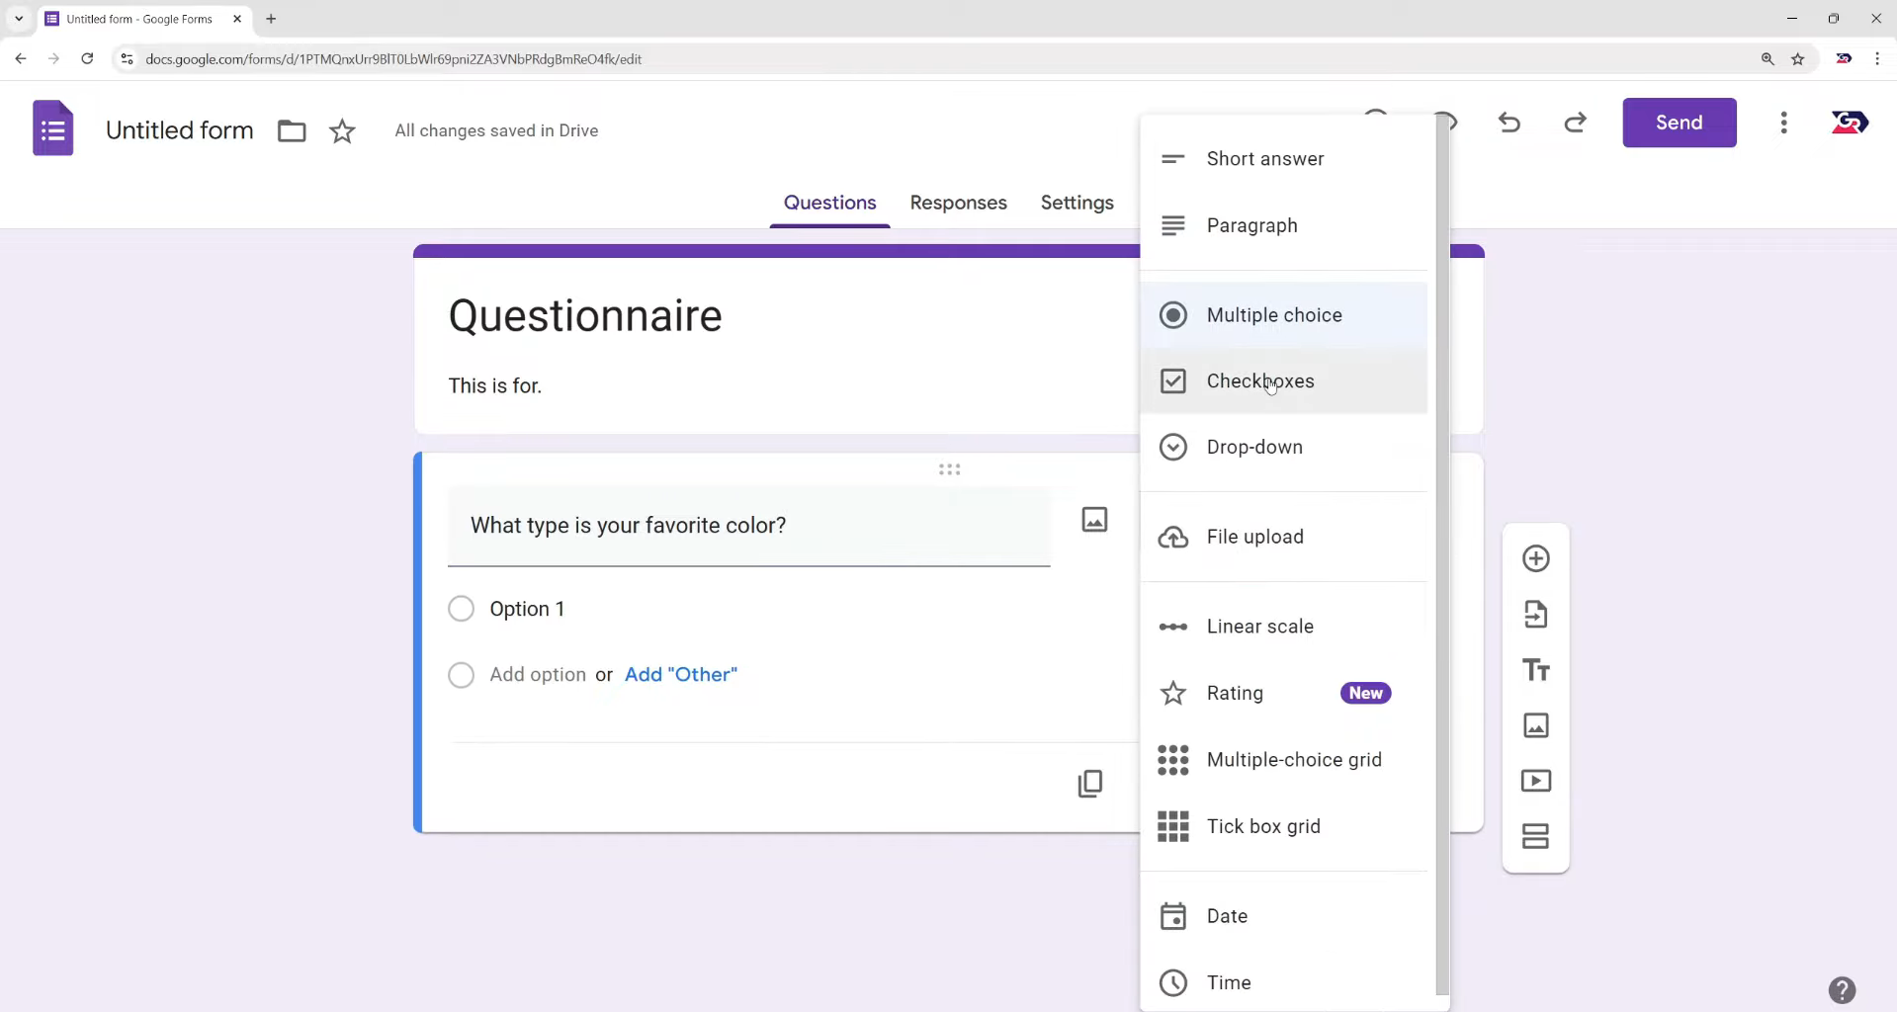Click Add option text
Viewport: 1897px width, 1012px height.
click(538, 675)
